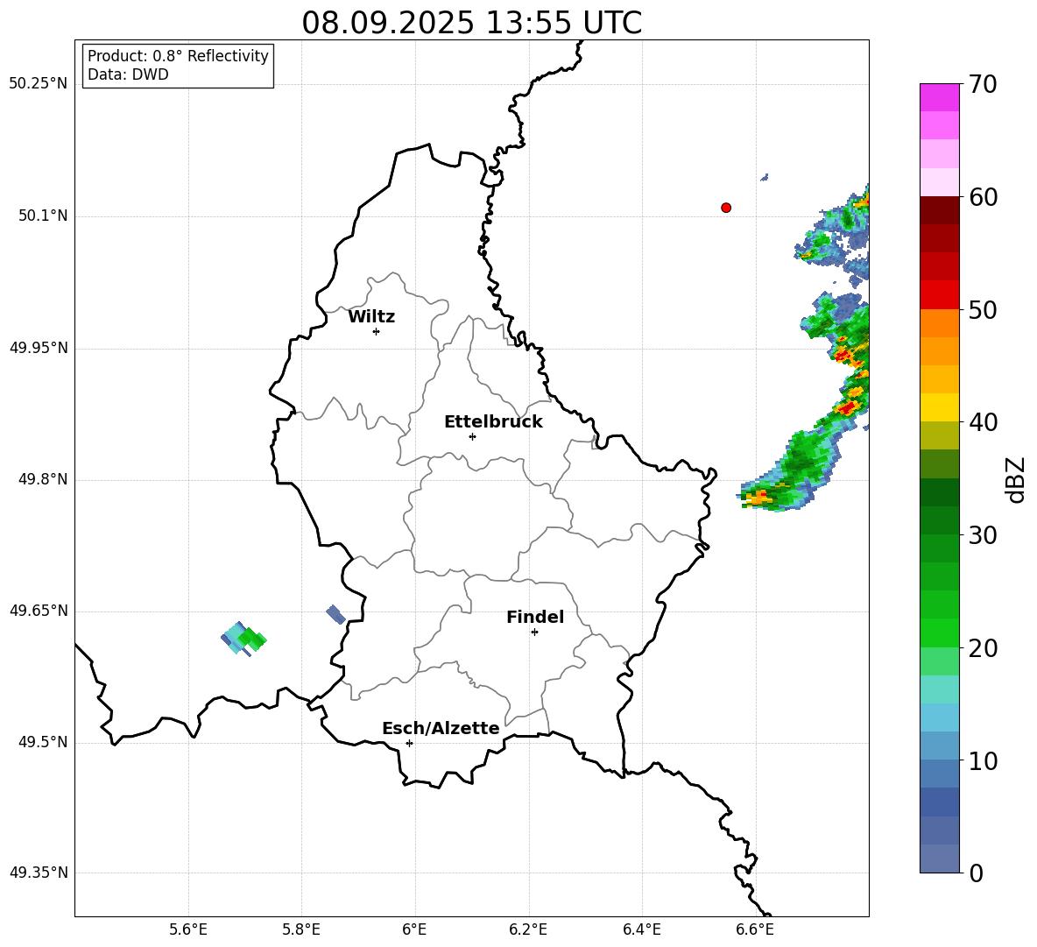
Task: Click the colorbar tick label 40
Action: [x=983, y=422]
